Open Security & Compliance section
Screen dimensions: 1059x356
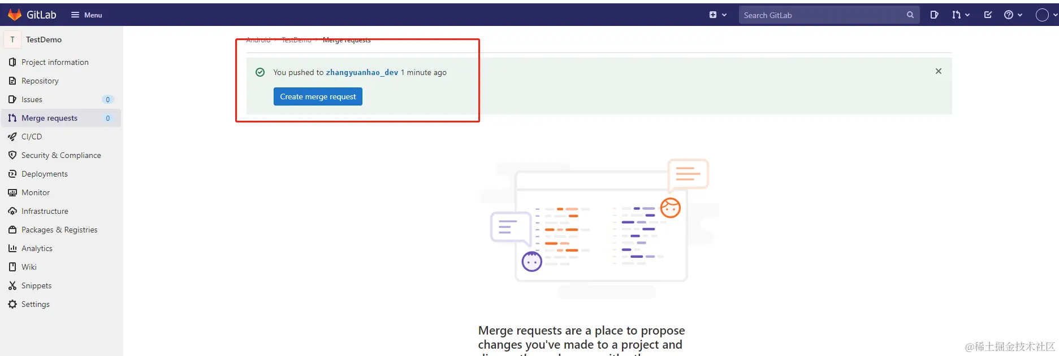coord(61,155)
